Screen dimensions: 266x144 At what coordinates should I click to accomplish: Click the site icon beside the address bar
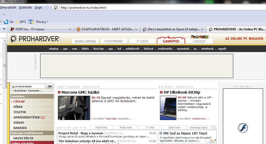tap(56, 7)
